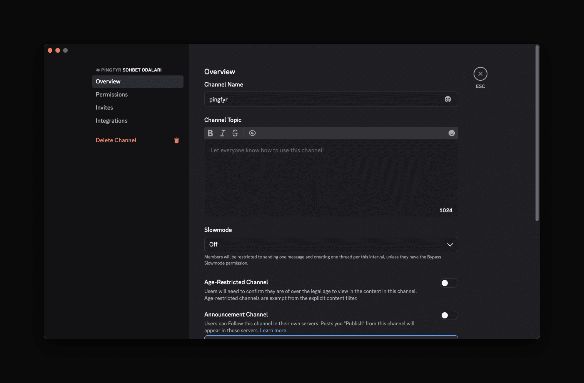584x383 pixels.
Task: Select Off in the Slowmode selector
Action: point(331,245)
